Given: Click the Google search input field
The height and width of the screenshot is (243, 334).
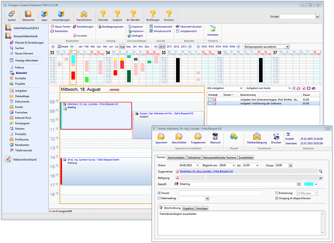Looking at the screenshot, I should coord(298,16).
